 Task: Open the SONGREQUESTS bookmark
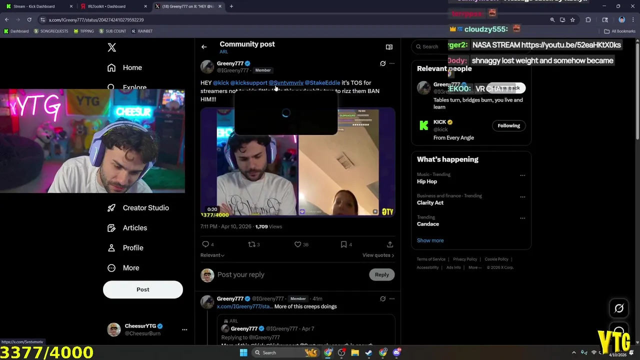[x=51, y=31]
